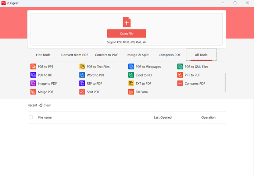
Task: Select the Image to PDF label
Action: (x=47, y=83)
